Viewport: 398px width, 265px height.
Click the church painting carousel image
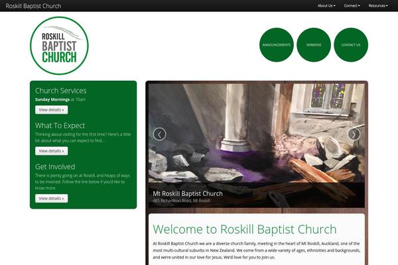(257, 146)
